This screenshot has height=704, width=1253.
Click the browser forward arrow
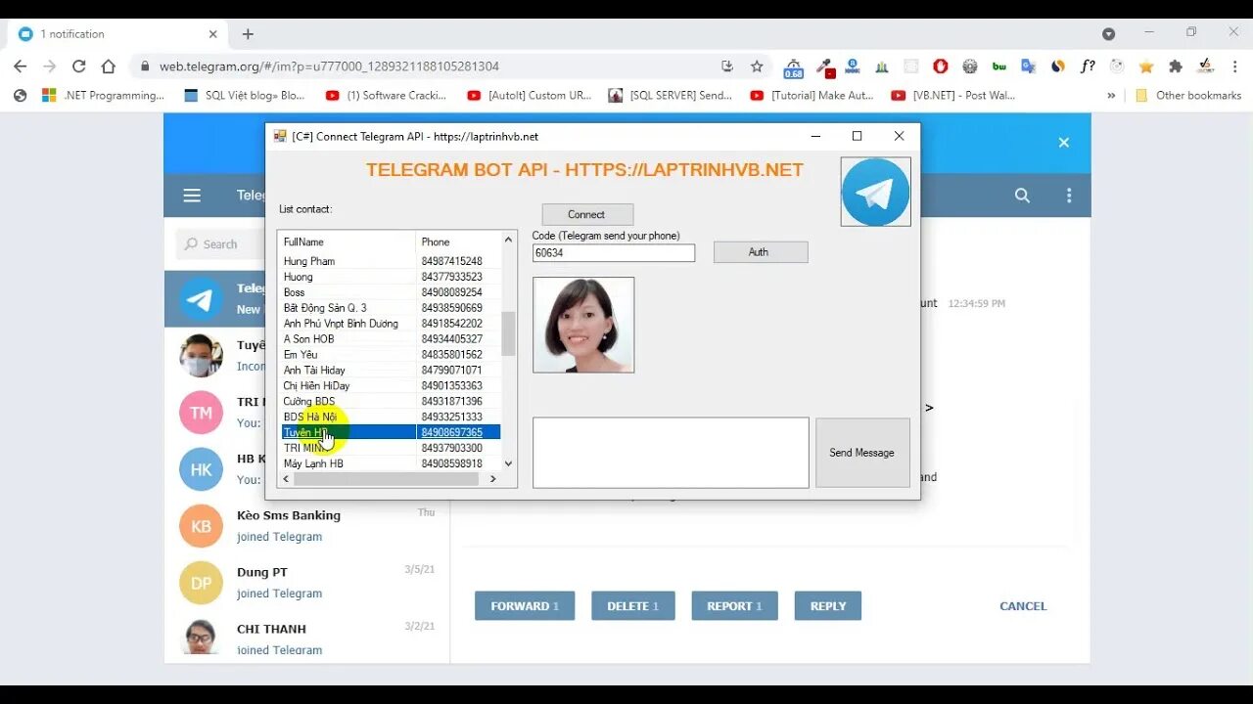click(49, 66)
